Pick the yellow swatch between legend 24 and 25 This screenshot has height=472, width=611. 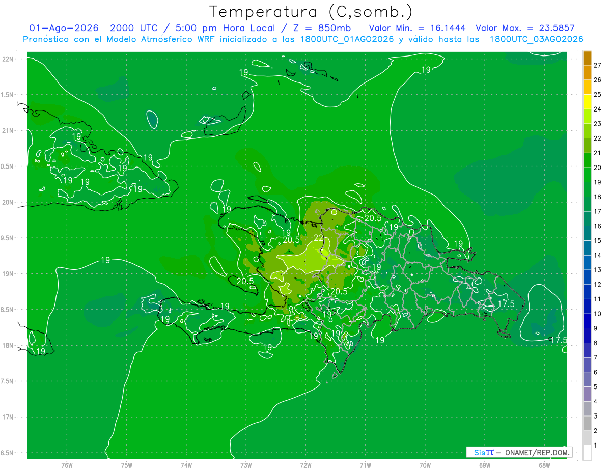[x=587, y=102]
